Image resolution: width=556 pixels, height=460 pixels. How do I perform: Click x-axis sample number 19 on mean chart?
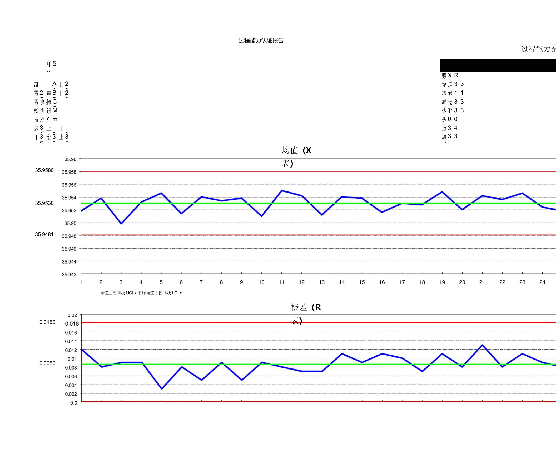[442, 282]
